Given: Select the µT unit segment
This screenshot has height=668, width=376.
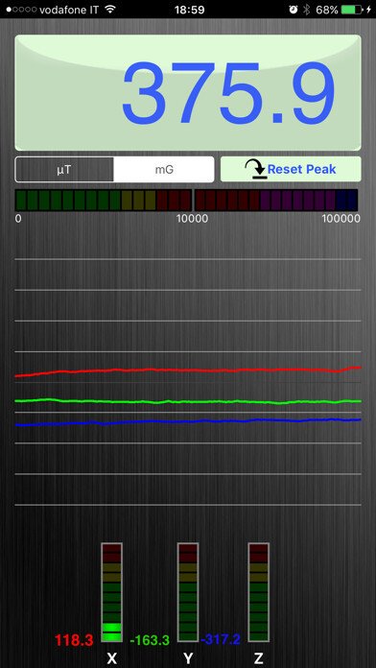Looking at the screenshot, I should pyautogui.click(x=64, y=170).
